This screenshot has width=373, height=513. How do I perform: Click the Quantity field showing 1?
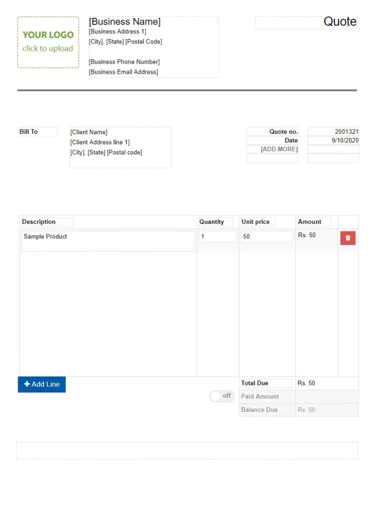(x=217, y=236)
